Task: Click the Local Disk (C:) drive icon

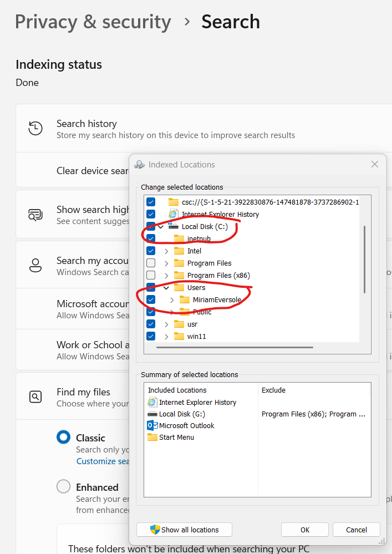Action: (173, 226)
